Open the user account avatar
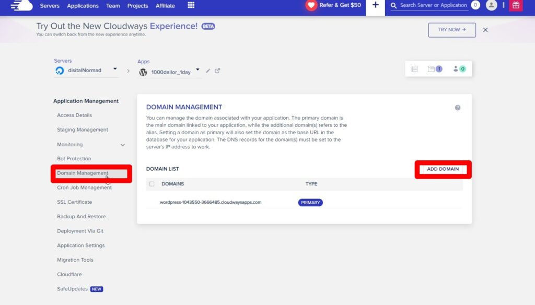The width and height of the screenshot is (535, 305). coord(491,5)
